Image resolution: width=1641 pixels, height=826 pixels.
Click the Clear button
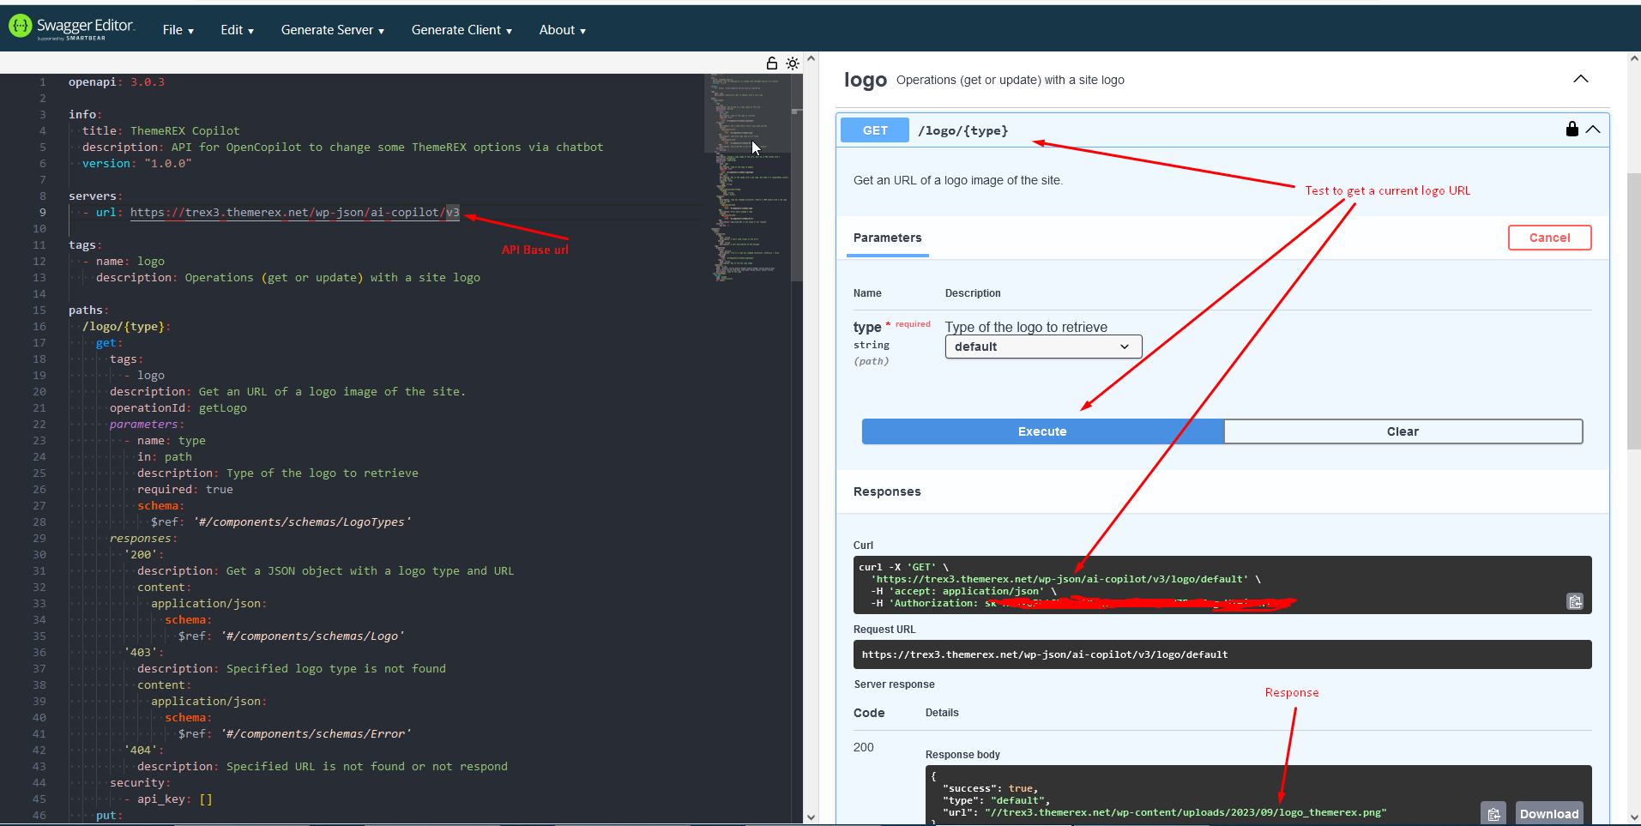point(1403,431)
